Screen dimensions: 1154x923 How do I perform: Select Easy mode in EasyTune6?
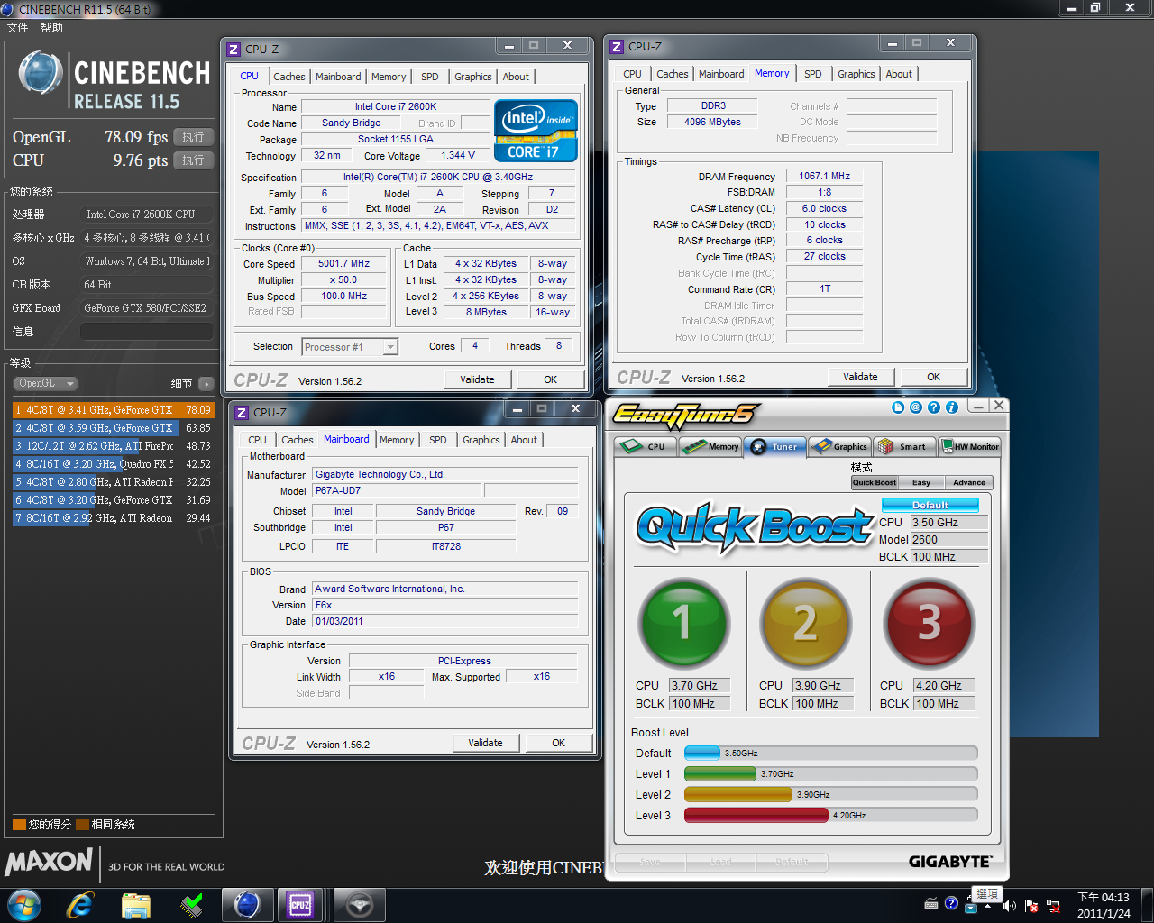[921, 482]
